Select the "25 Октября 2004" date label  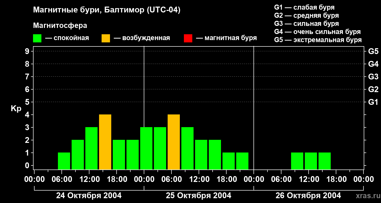(x=199, y=196)
